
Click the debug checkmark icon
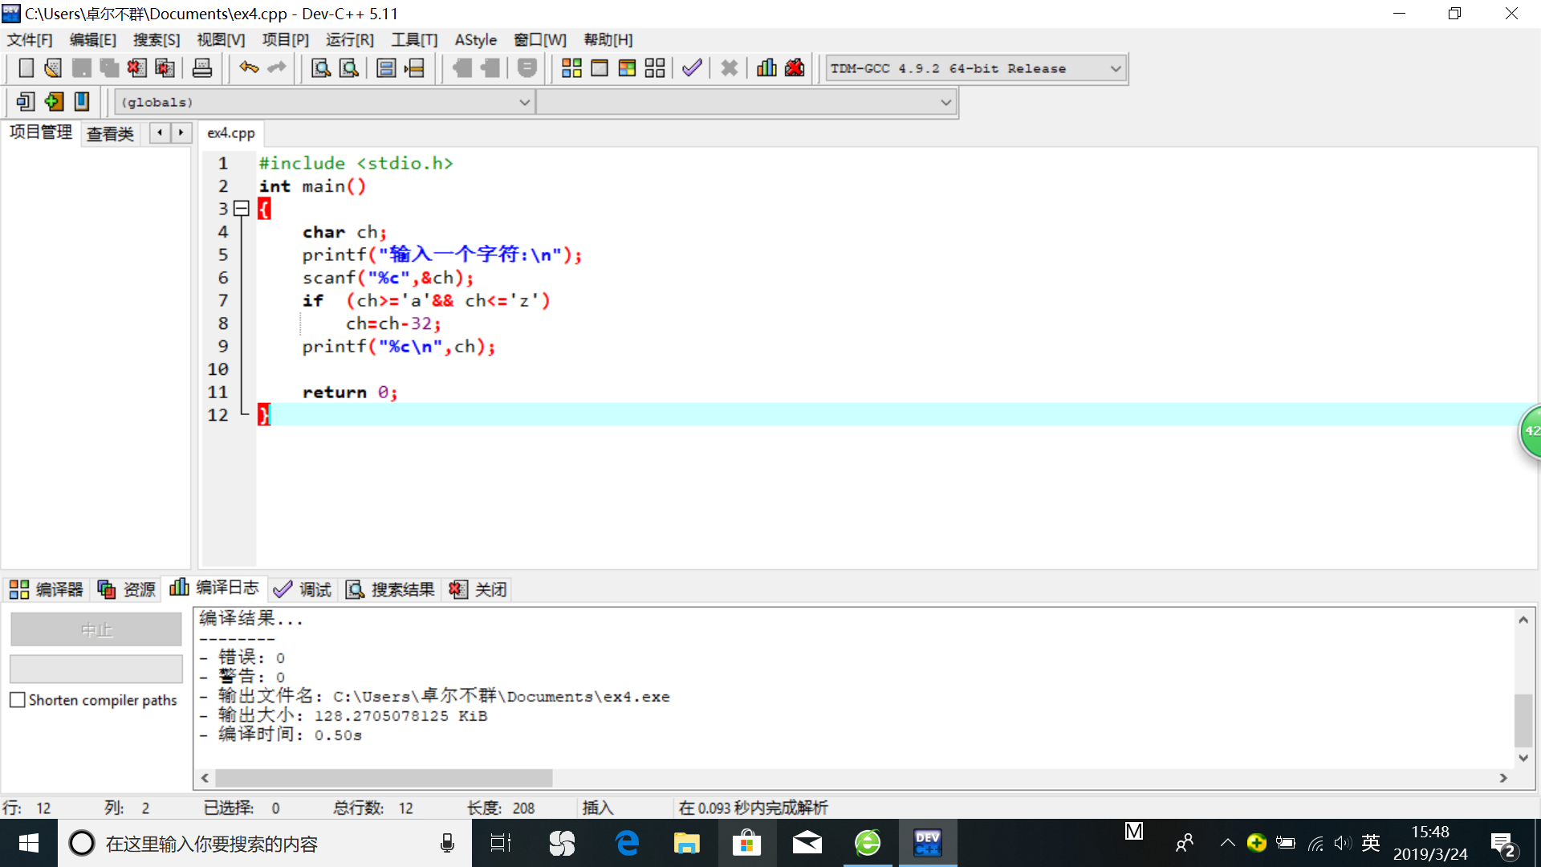(x=692, y=68)
